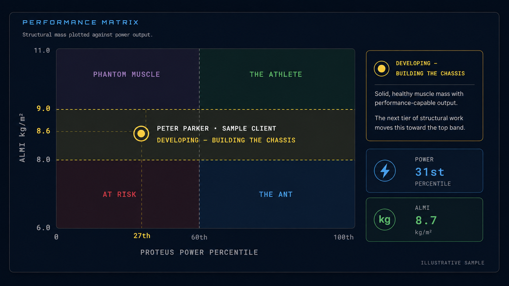Image resolution: width=509 pixels, height=286 pixels.
Task: Click the 60th percentile axis label
Action: (199, 237)
